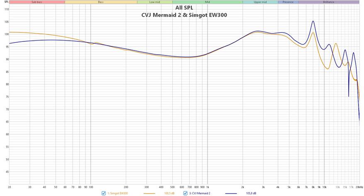Screen dimensions: 364x196
Task: Click the dark blue CVJ Mermaid 2 line swatch
Action: pos(231,194)
